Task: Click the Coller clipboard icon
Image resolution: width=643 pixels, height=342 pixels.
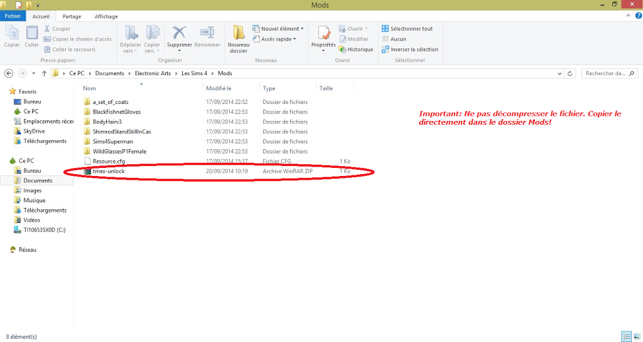Action: point(31,36)
